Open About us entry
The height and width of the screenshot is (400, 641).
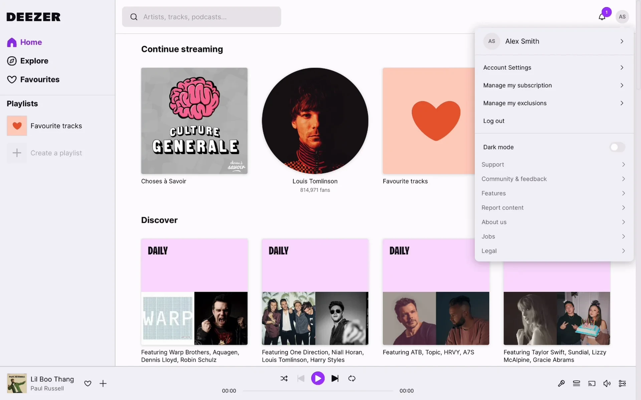(x=554, y=222)
